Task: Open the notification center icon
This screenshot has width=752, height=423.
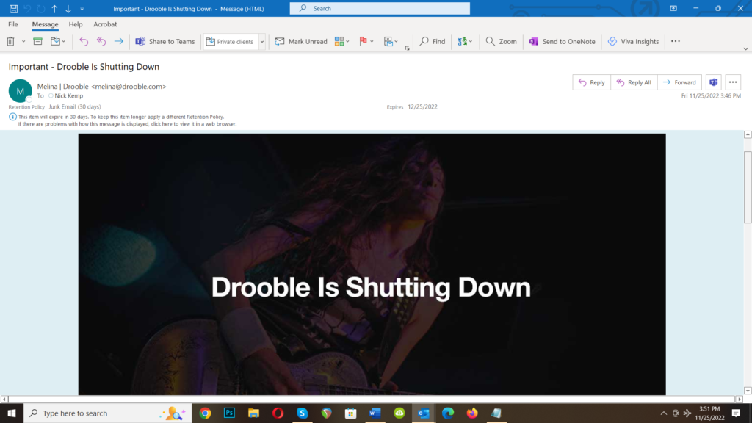Action: pyautogui.click(x=736, y=413)
